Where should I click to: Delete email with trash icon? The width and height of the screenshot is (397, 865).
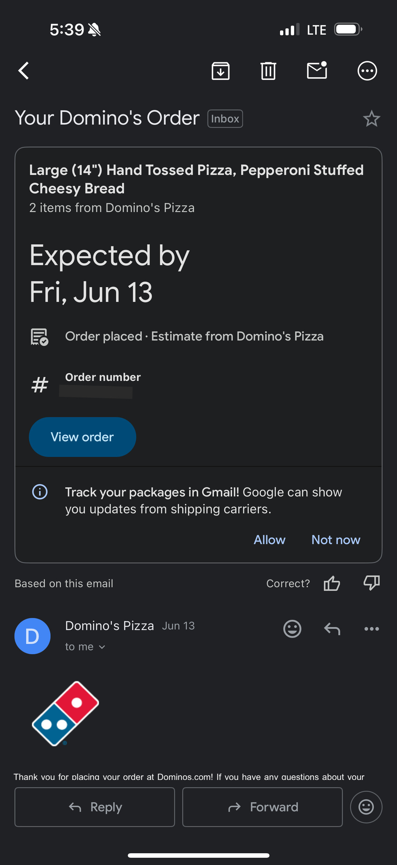268,71
